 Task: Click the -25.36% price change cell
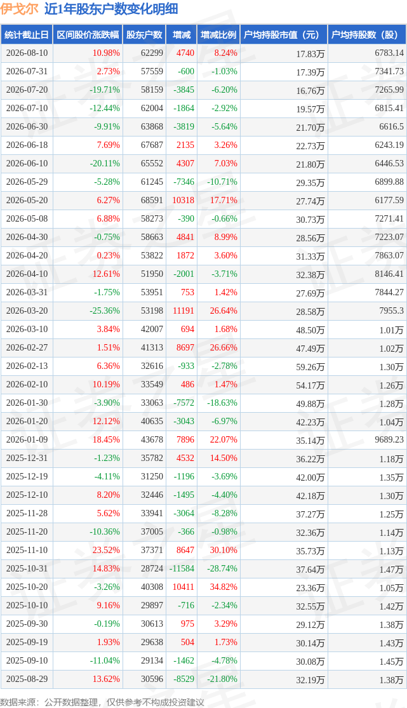105,311
